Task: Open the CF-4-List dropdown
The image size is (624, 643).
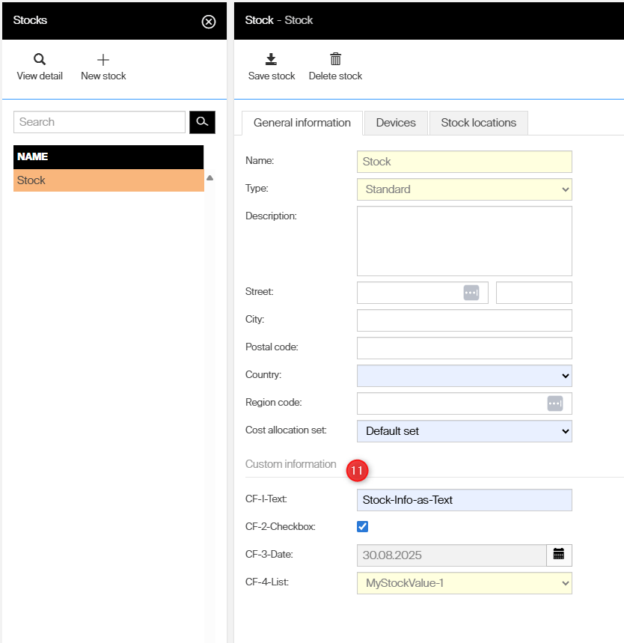Action: 464,582
